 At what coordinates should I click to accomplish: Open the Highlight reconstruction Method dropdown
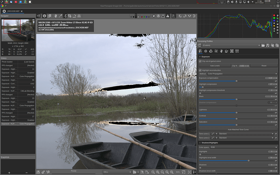[x=242, y=74]
